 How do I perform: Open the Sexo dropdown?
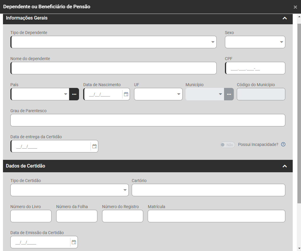pyautogui.click(x=255, y=42)
